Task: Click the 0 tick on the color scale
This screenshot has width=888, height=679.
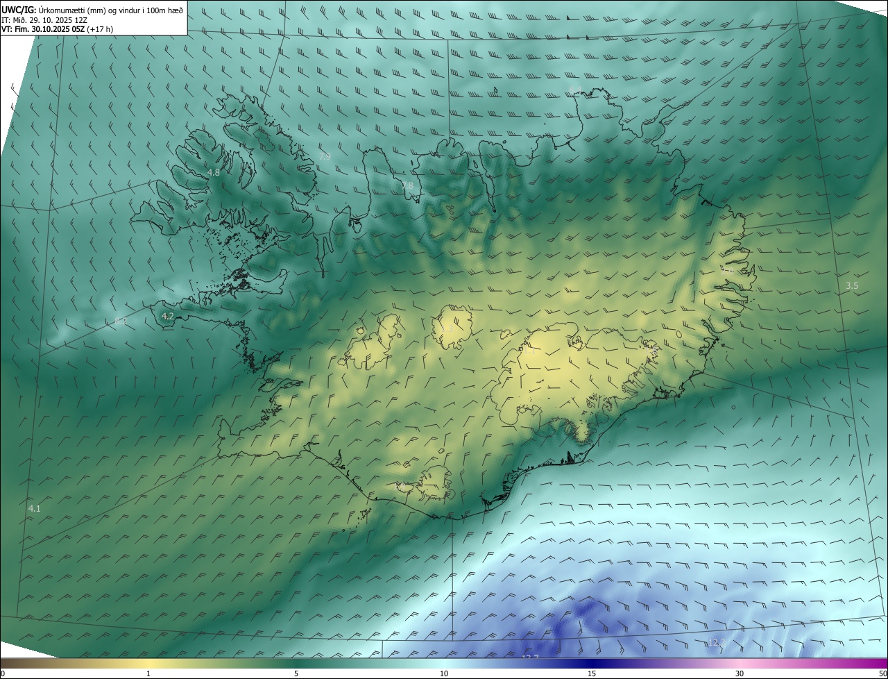Action: (3, 673)
